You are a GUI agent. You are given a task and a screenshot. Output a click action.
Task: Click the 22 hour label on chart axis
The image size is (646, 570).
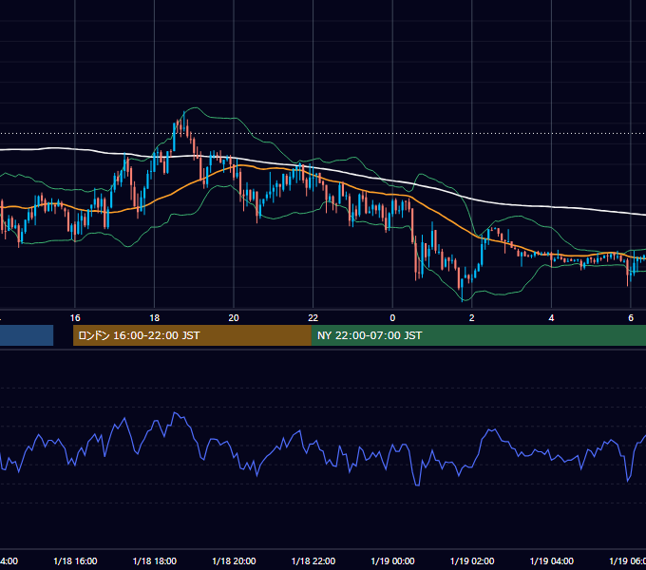click(313, 318)
